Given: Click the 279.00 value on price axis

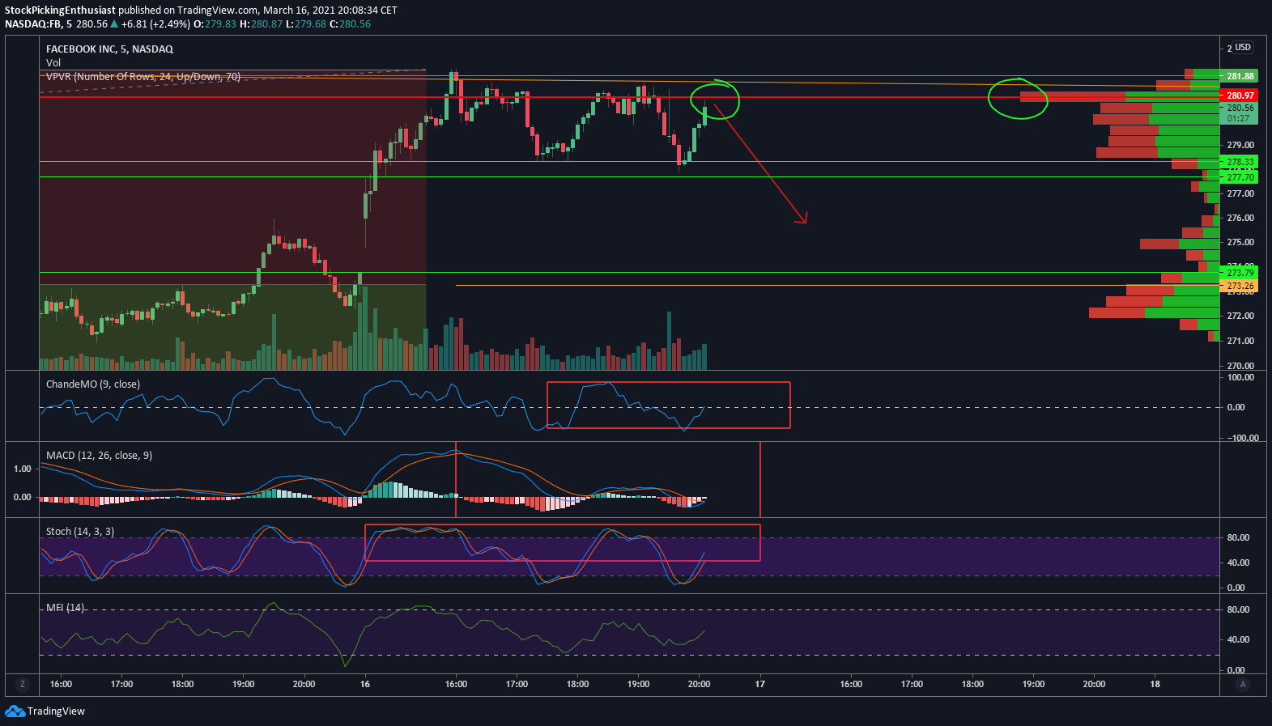Looking at the screenshot, I should pyautogui.click(x=1240, y=146).
